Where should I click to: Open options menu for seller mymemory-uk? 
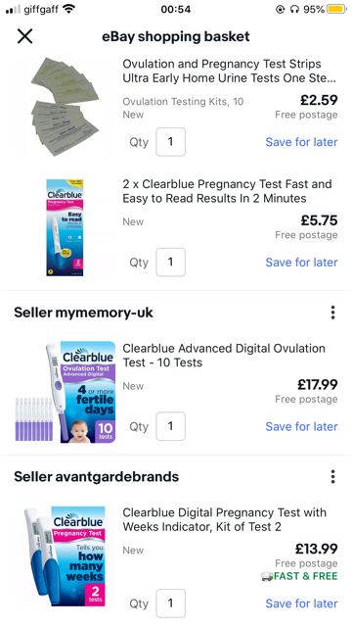point(332,313)
